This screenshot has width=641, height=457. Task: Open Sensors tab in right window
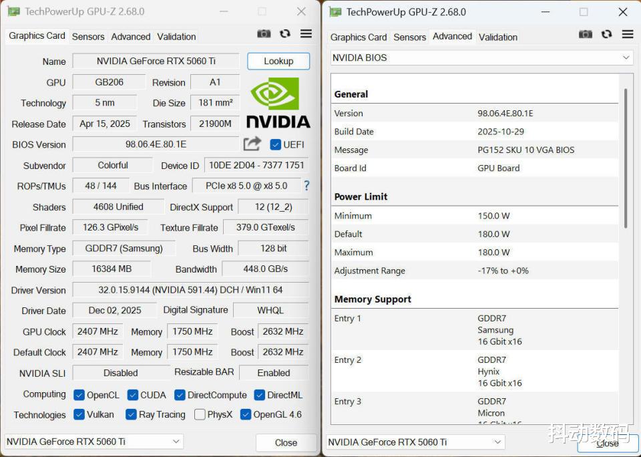[409, 37]
